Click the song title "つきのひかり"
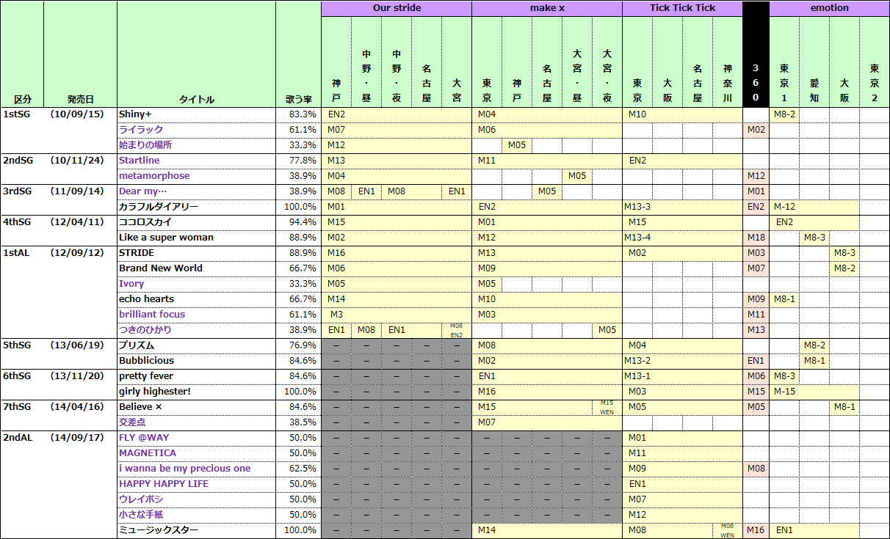Viewport: 890px width, 539px height. (145, 330)
